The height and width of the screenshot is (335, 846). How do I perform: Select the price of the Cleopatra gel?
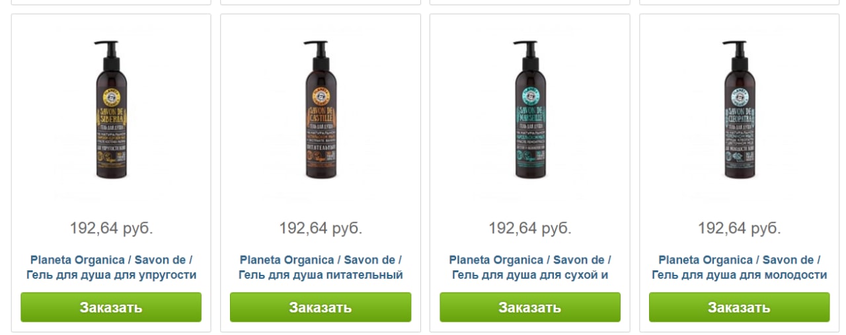739,229
